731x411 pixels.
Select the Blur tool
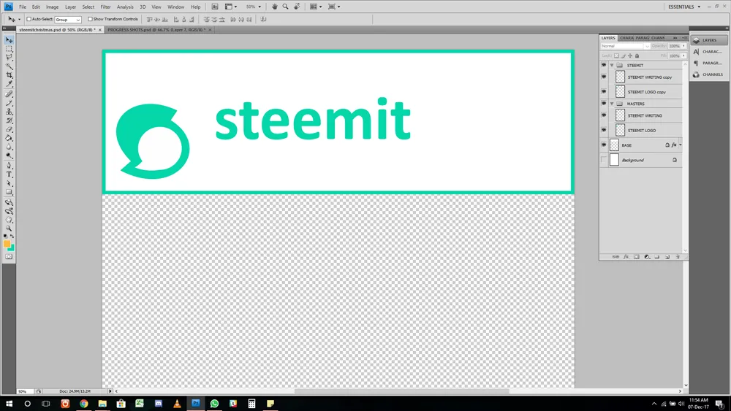(9, 147)
